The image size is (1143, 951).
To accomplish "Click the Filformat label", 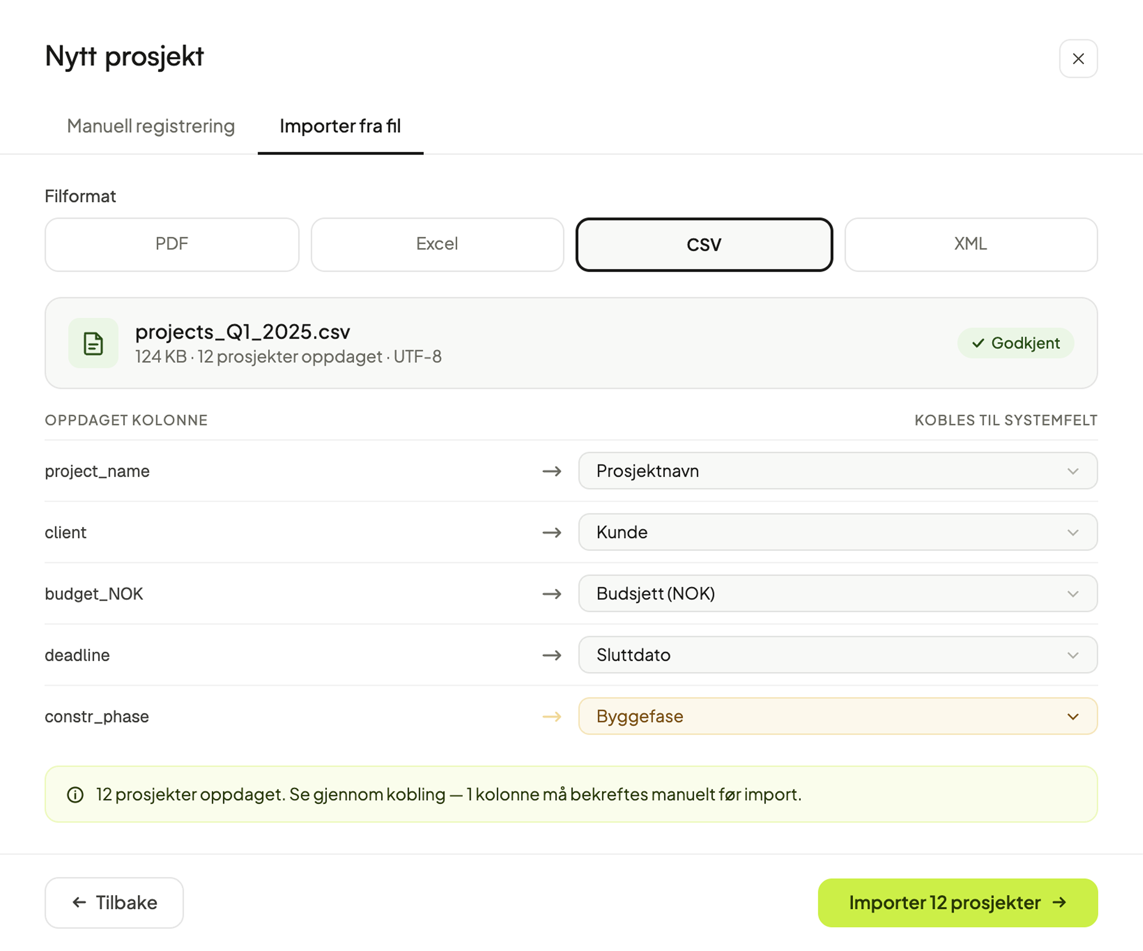I will pos(80,196).
